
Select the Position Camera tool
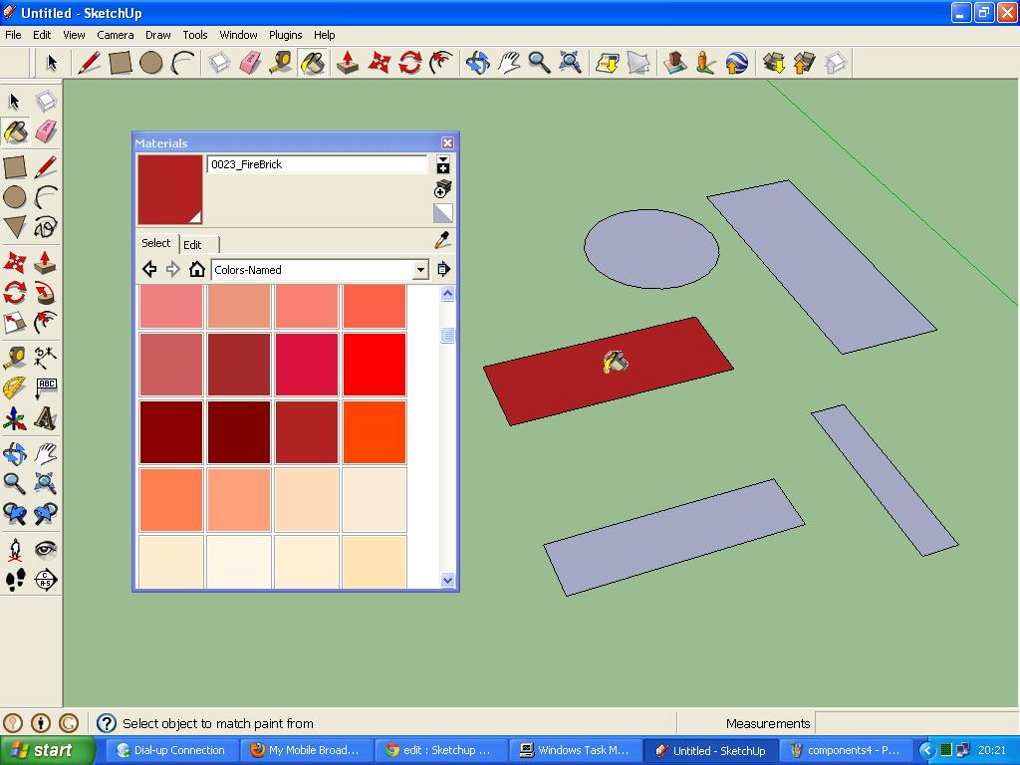[x=15, y=550]
